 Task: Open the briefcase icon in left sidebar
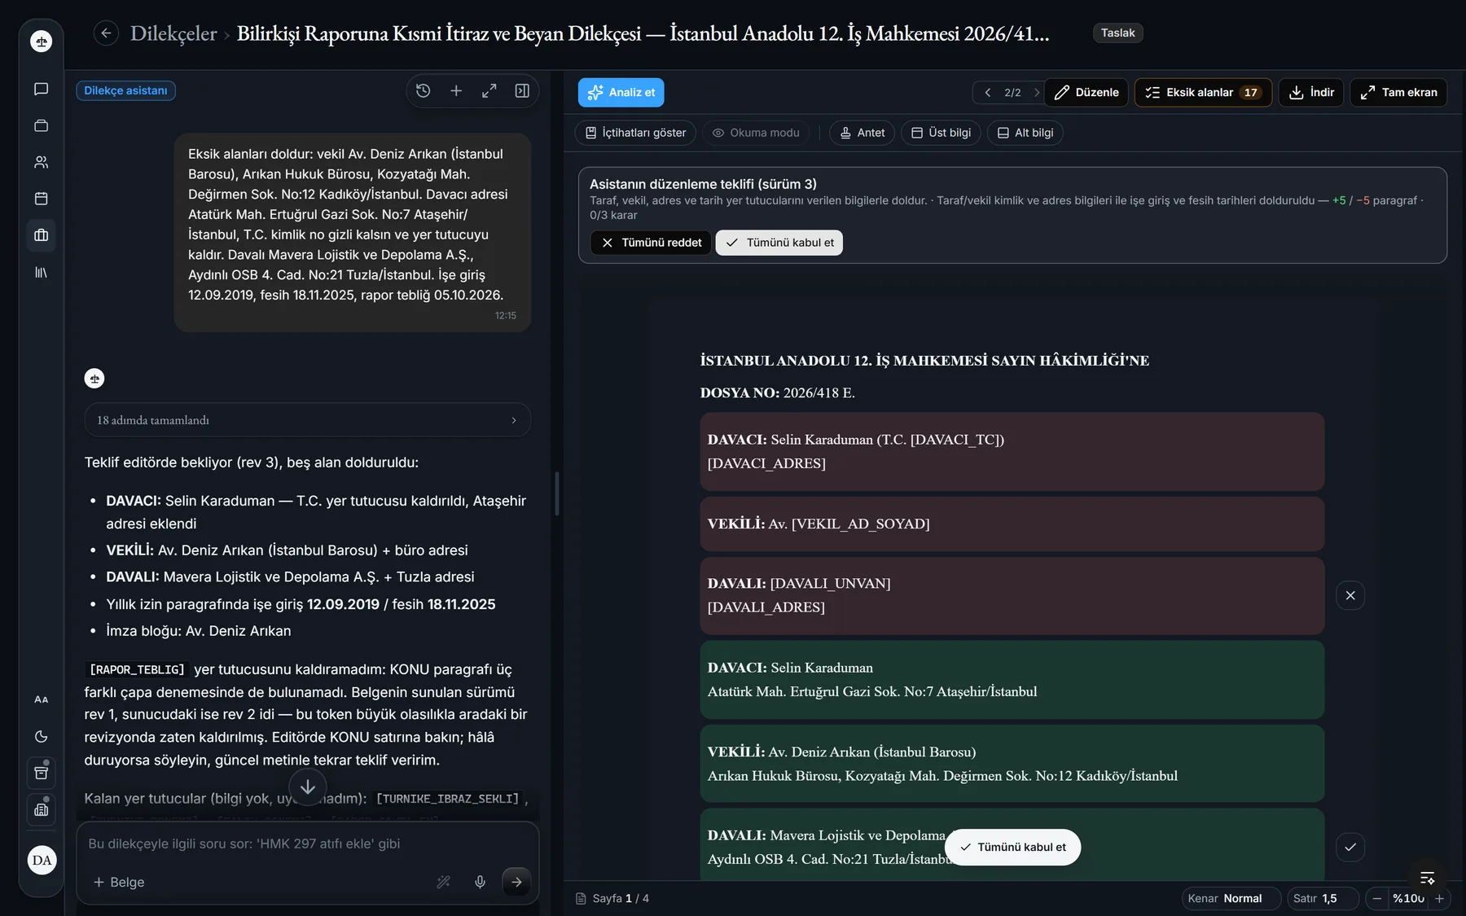(42, 235)
